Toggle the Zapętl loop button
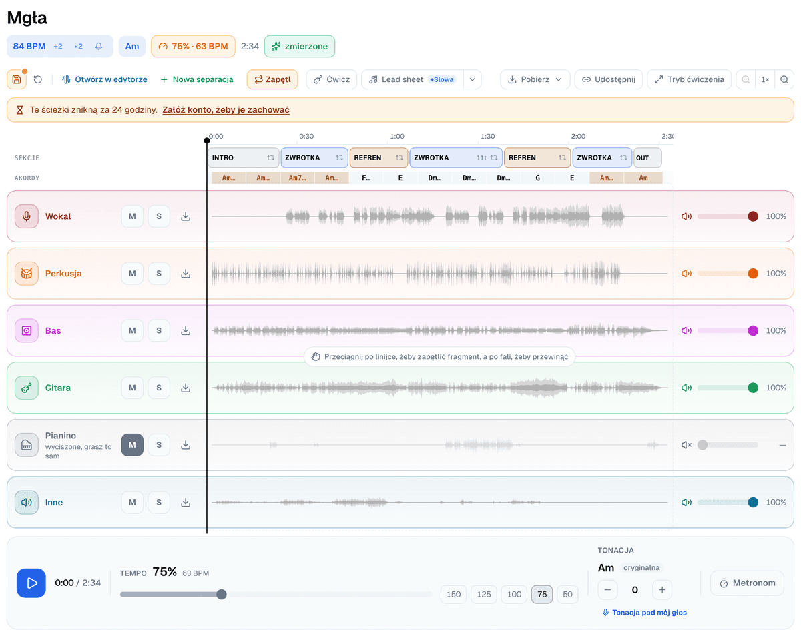801x636 pixels. point(272,79)
